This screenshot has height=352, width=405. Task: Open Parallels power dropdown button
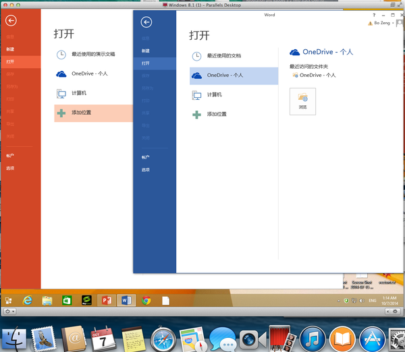[x=10, y=312]
